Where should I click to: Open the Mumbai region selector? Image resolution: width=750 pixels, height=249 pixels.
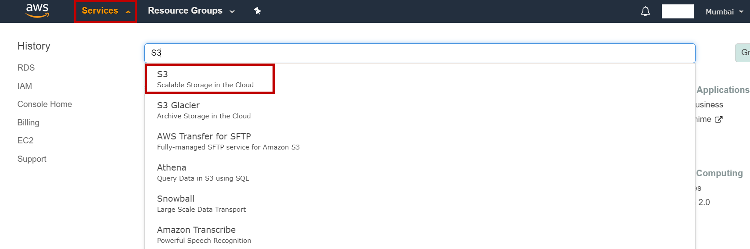coord(724,12)
